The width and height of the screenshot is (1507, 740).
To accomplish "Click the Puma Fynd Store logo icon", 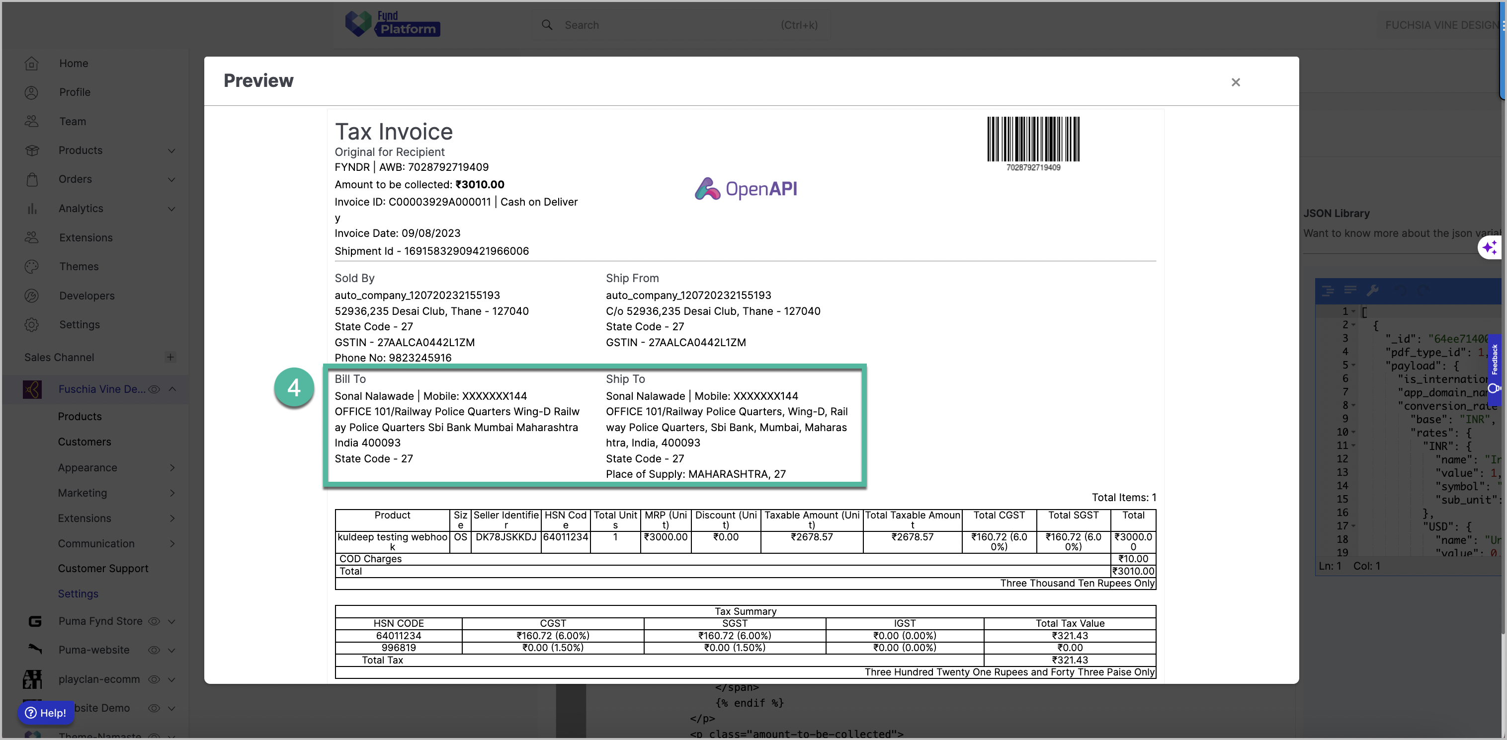I will coord(35,621).
